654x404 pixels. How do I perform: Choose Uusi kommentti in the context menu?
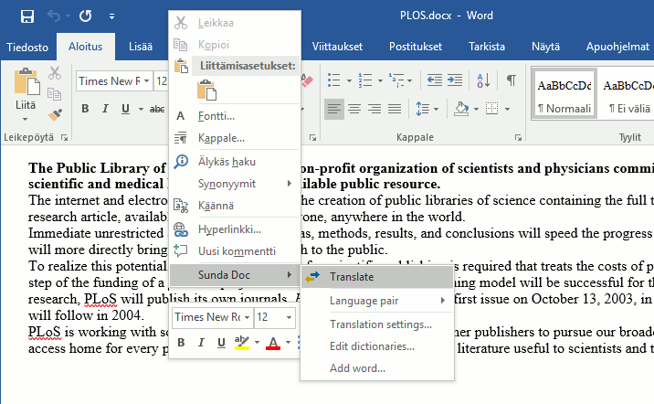coord(235,250)
